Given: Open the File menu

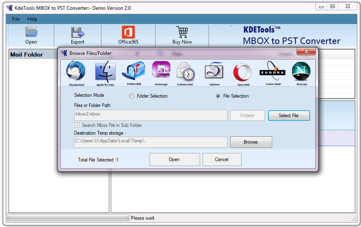Looking at the screenshot, I should click(16, 19).
